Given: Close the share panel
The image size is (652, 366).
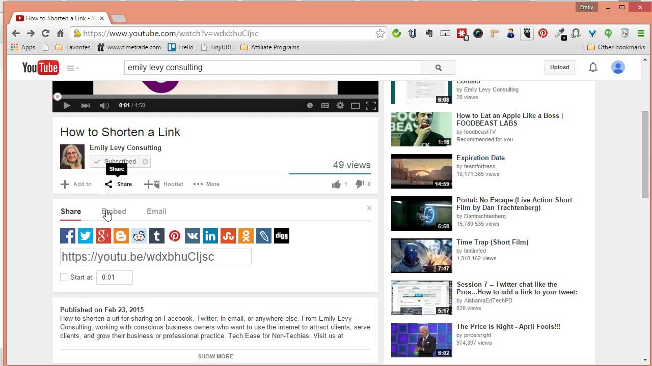Looking at the screenshot, I should coord(369,208).
